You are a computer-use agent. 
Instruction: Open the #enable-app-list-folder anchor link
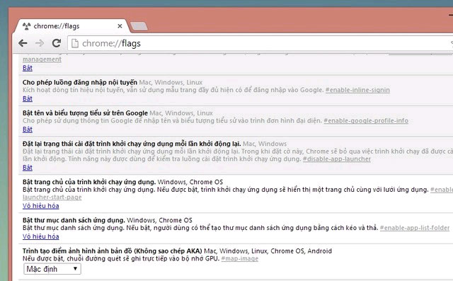coord(415,228)
